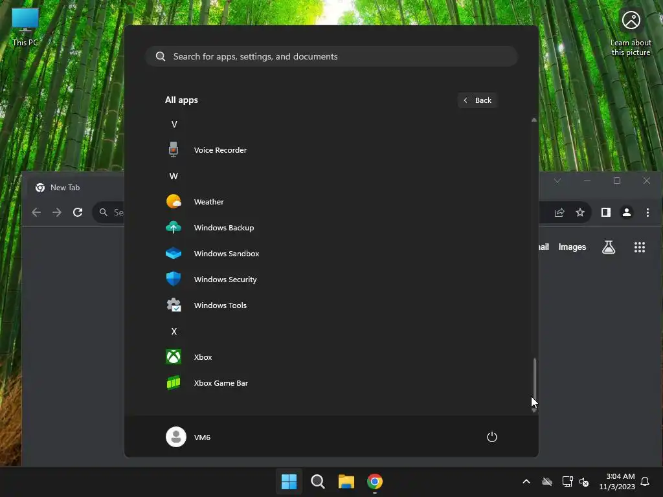The width and height of the screenshot is (663, 497).
Task: Open File Explorer from taskbar
Action: tap(346, 481)
